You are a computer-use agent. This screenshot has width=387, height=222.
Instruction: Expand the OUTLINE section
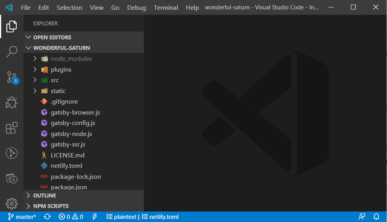pos(84,195)
